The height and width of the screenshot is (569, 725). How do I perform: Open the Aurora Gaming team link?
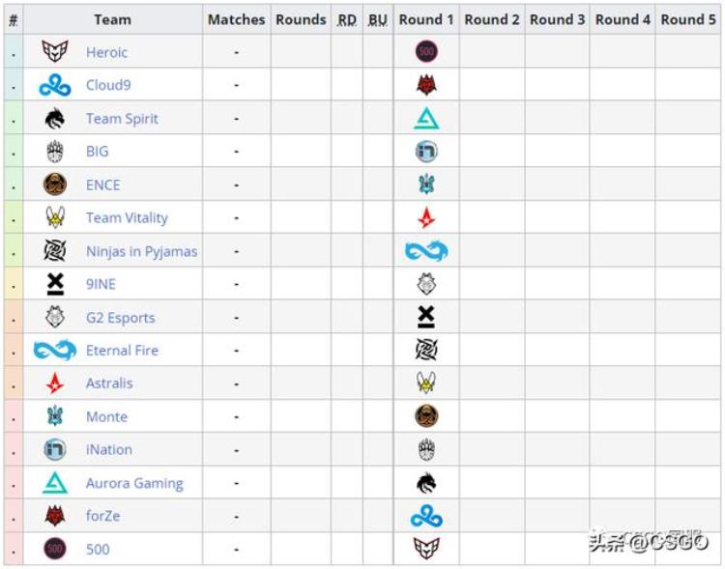[x=134, y=483]
